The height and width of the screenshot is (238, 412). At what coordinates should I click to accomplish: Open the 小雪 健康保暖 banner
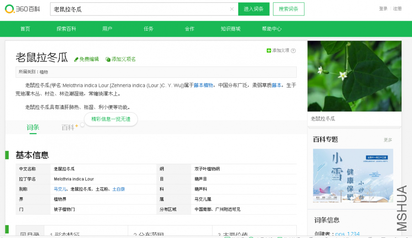pos(353,176)
